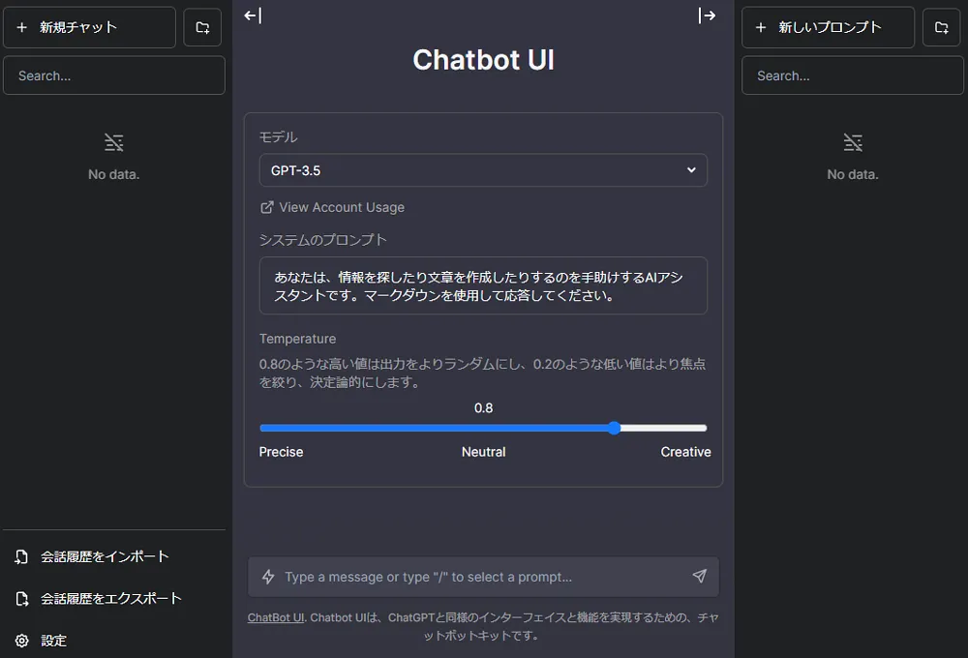The height and width of the screenshot is (658, 968).
Task: Add a new chat folder icon
Action: tap(202, 27)
